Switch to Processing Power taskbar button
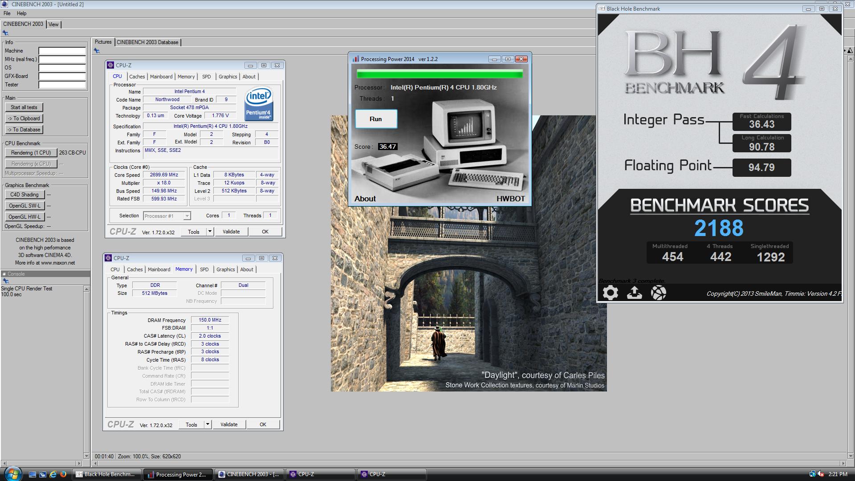The width and height of the screenshot is (855, 481). tap(178, 474)
